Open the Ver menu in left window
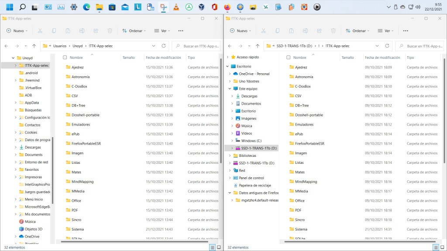Image resolution: width=447 pixels, height=251 pixels. click(162, 31)
